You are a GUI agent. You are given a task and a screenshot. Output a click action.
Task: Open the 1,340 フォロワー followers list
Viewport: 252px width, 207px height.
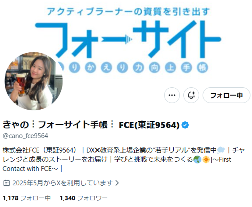coord(83,198)
